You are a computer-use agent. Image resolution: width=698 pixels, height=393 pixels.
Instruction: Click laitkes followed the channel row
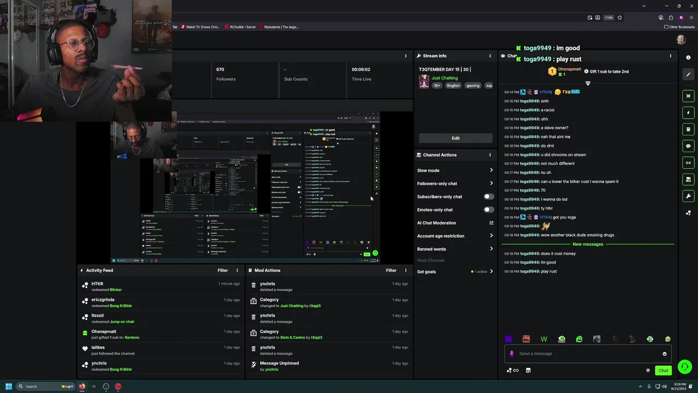point(160,350)
